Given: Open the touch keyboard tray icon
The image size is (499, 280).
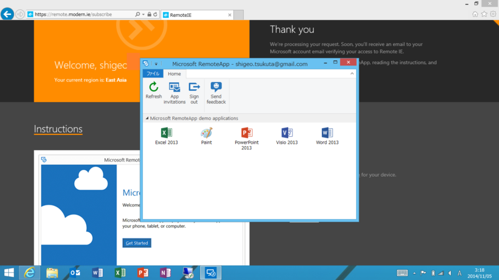Looking at the screenshot, I should [x=402, y=273].
